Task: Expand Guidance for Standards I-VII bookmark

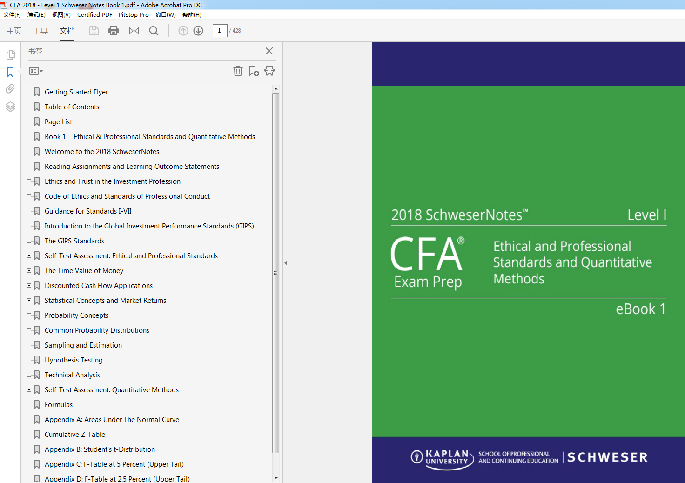Action: click(x=29, y=211)
